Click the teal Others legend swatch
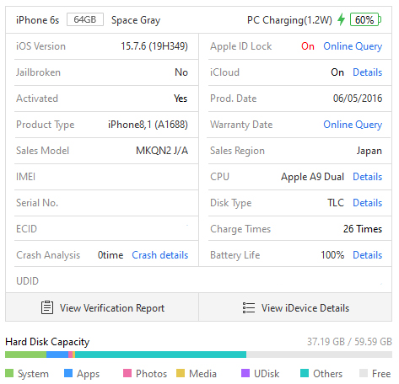Viewport: 399px width, 384px height. click(305, 373)
